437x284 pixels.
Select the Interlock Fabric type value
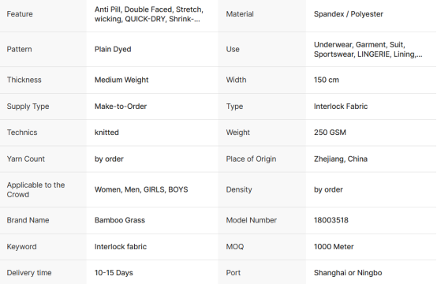click(x=341, y=106)
